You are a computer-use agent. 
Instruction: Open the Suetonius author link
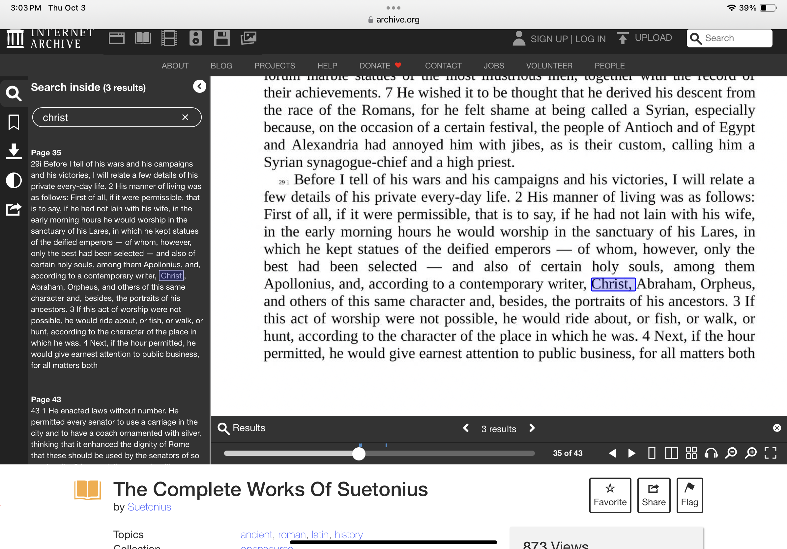click(x=149, y=507)
